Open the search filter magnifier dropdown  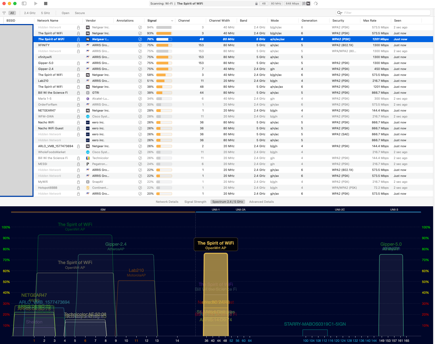point(340,13)
